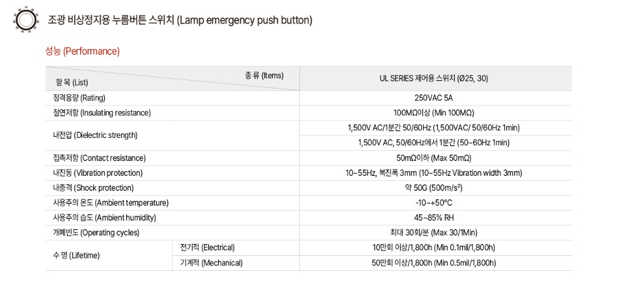The height and width of the screenshot is (282, 626).
Task: Click the Contact resistance row label
Action: click(x=99, y=158)
